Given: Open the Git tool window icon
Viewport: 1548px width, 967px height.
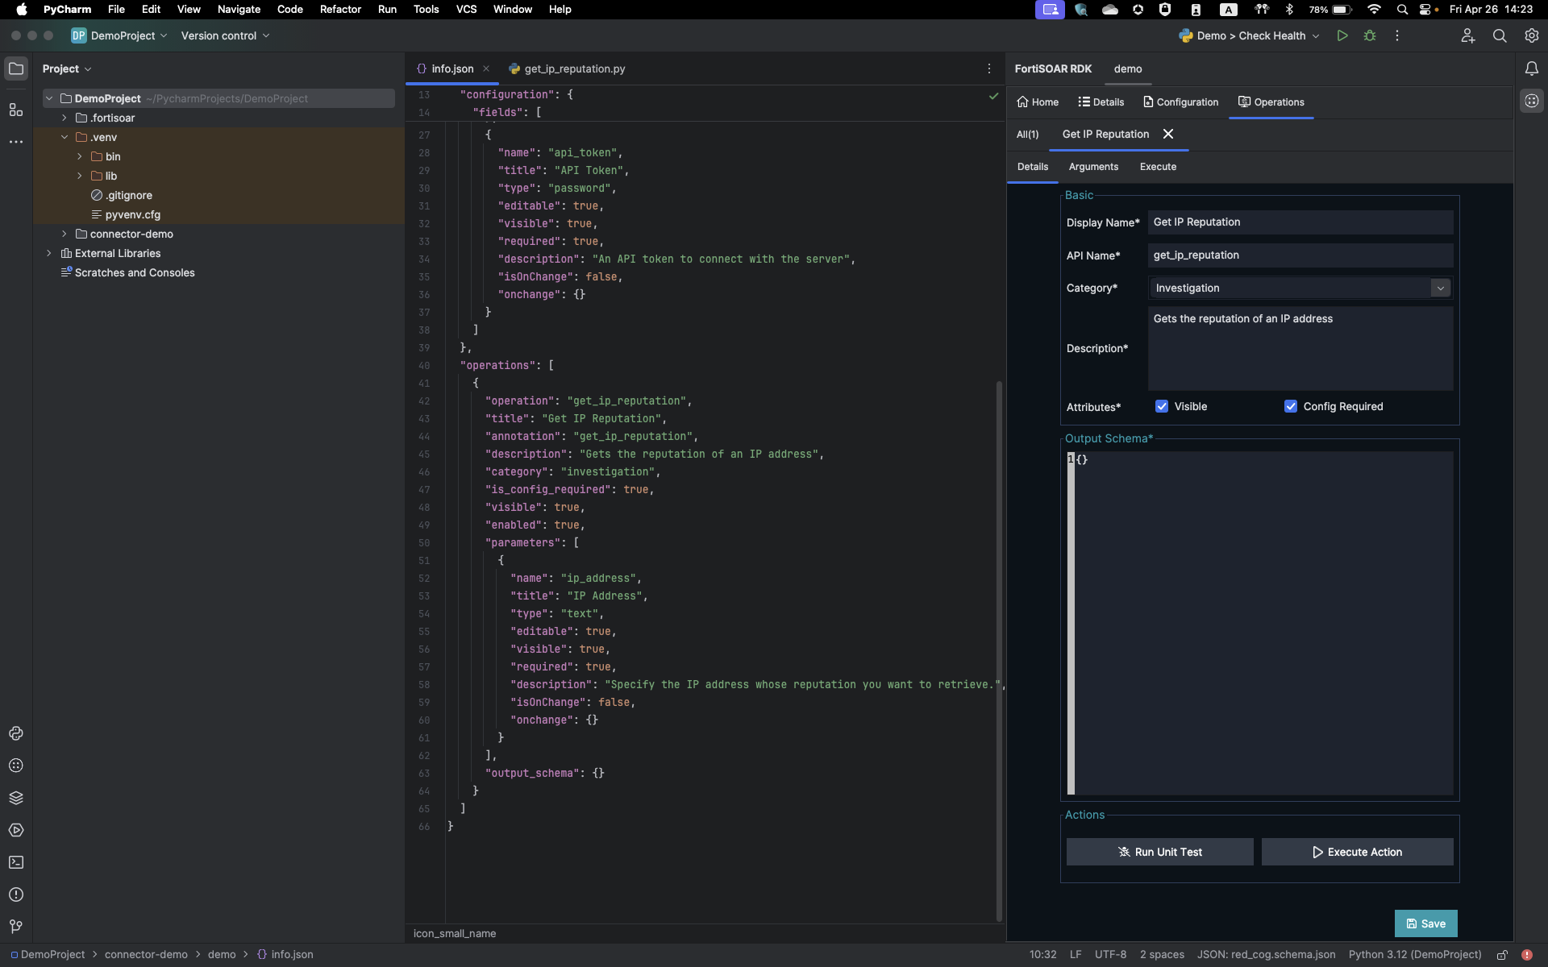Looking at the screenshot, I should (x=16, y=927).
